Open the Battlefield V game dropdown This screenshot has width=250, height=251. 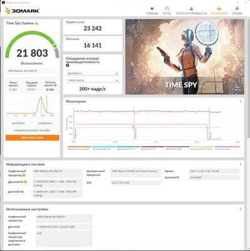point(92,73)
